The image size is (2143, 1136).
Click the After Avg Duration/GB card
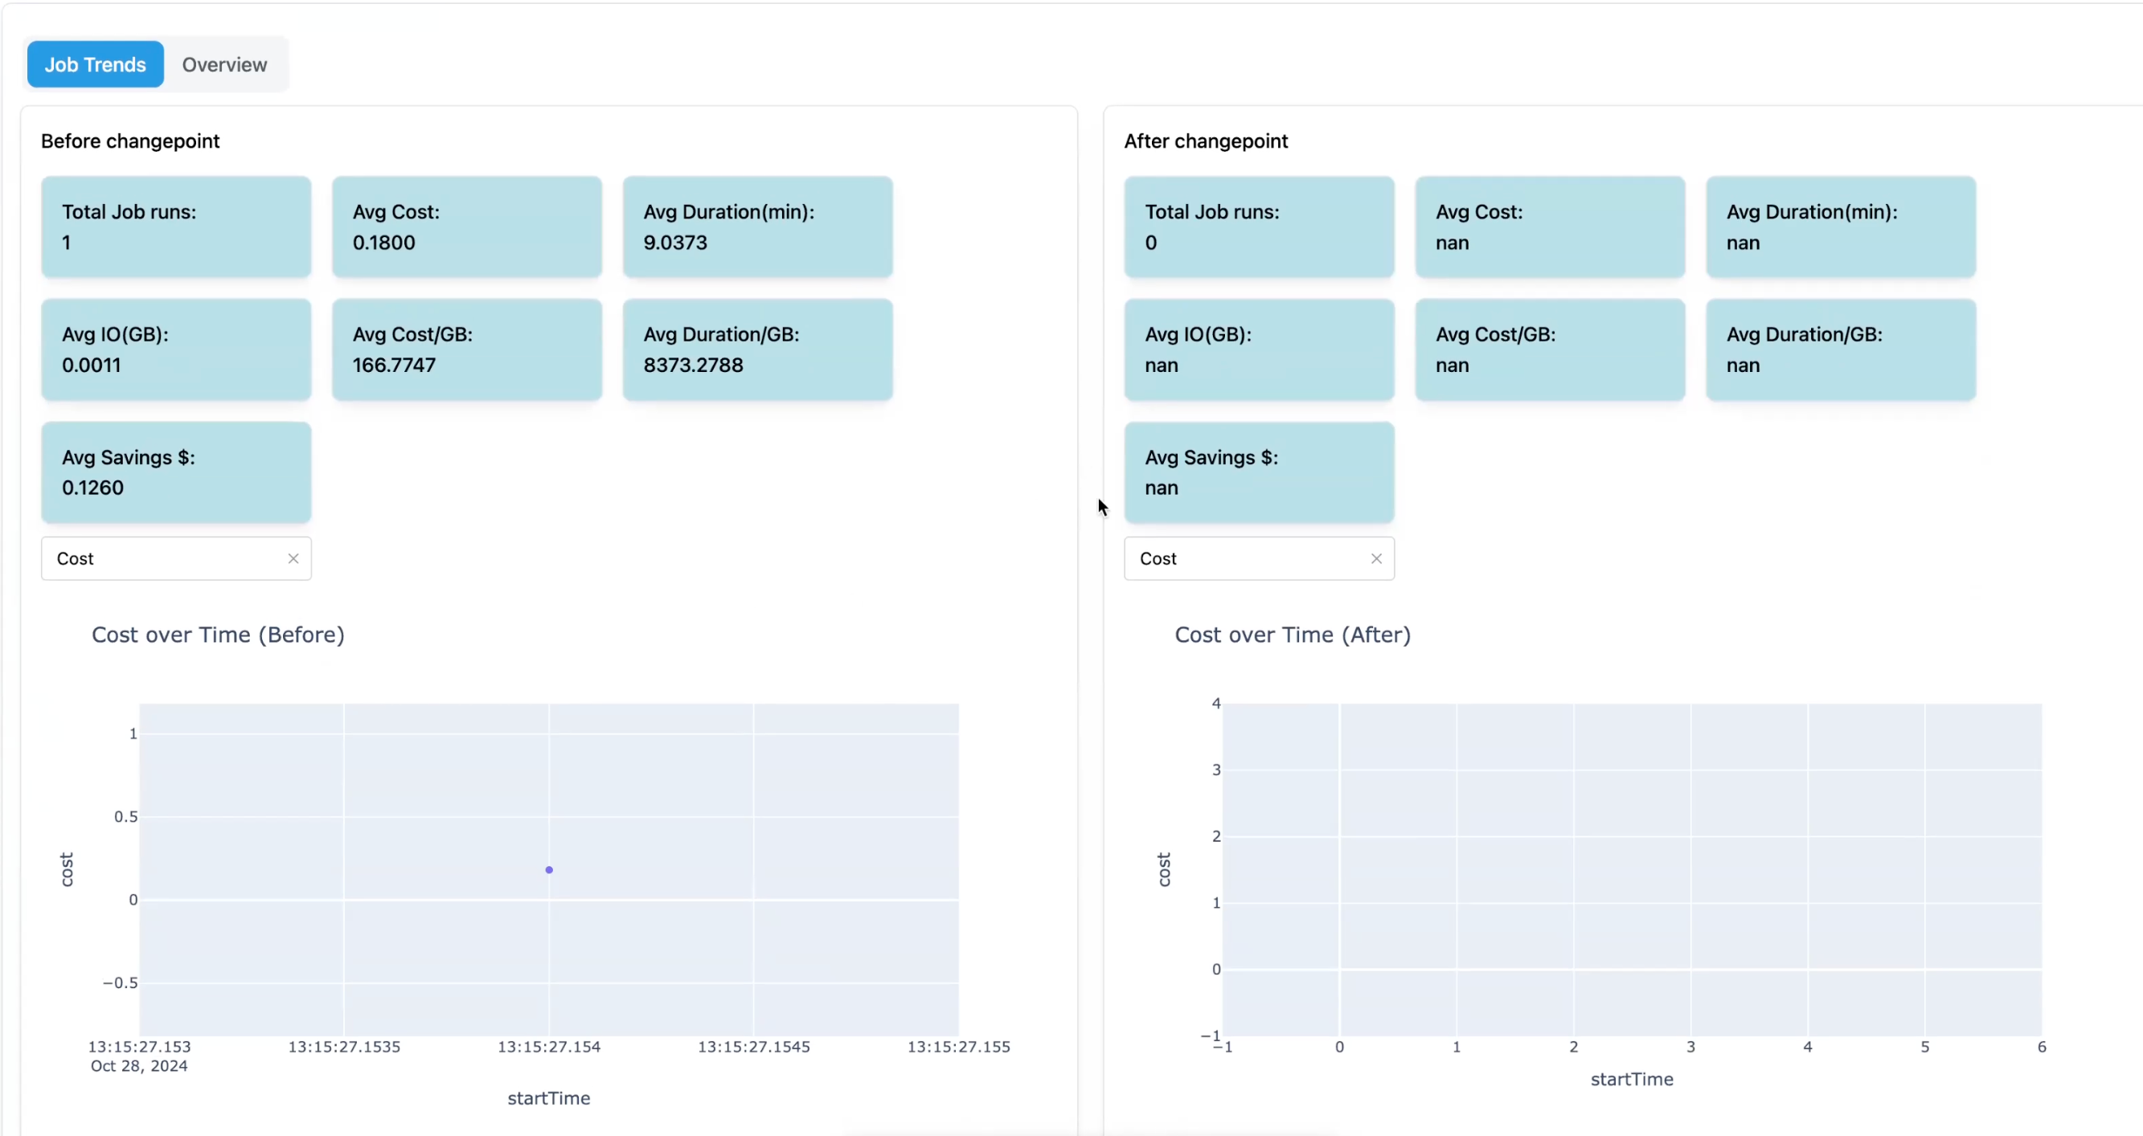pyautogui.click(x=1840, y=349)
